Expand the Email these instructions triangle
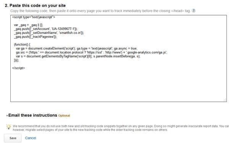Screen dimensions: 229x152 (x=7, y=116)
